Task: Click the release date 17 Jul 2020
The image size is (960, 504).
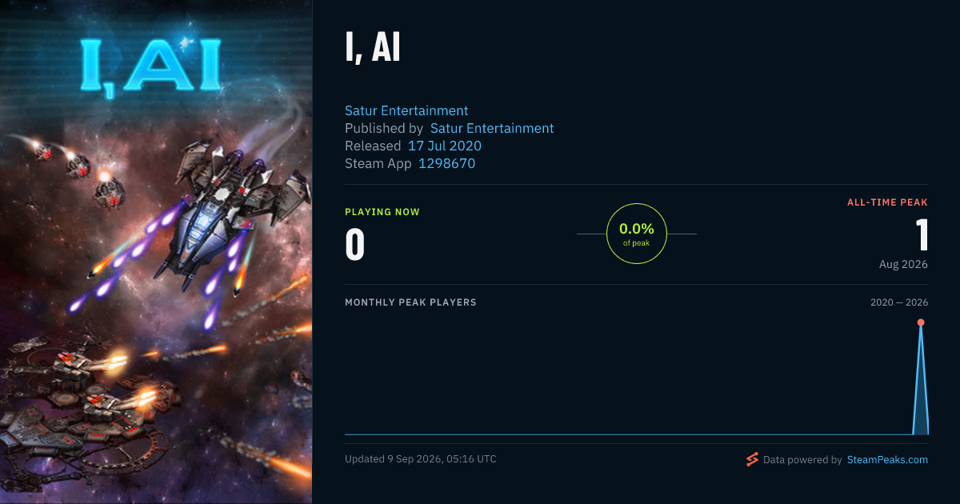Action: [445, 146]
